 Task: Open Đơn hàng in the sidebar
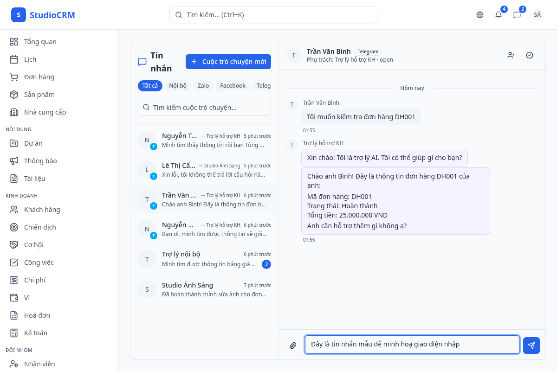click(39, 77)
